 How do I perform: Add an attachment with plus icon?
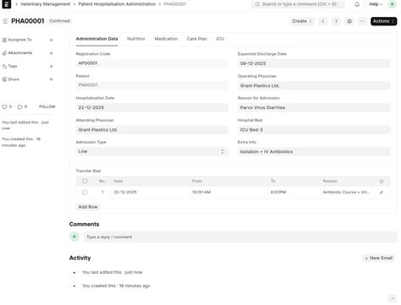[x=51, y=53]
